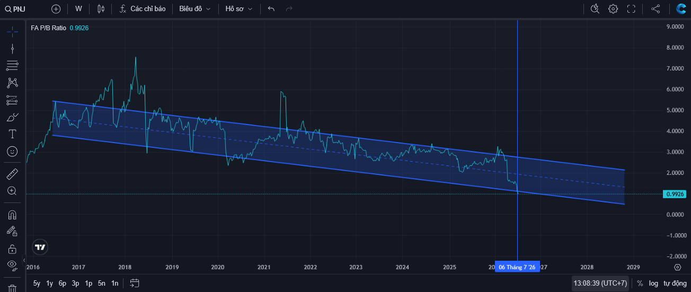Viewport: 691px width, 292px height.
Task: Expand the Biểu đồ dropdown
Action: [194, 9]
